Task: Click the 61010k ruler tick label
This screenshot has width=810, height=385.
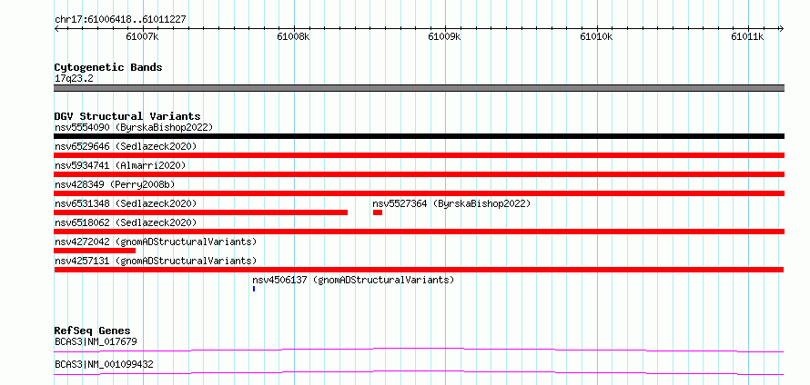Action: point(596,37)
